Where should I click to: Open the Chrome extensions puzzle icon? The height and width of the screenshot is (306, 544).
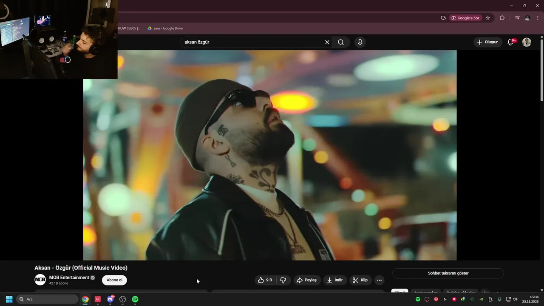point(502,18)
